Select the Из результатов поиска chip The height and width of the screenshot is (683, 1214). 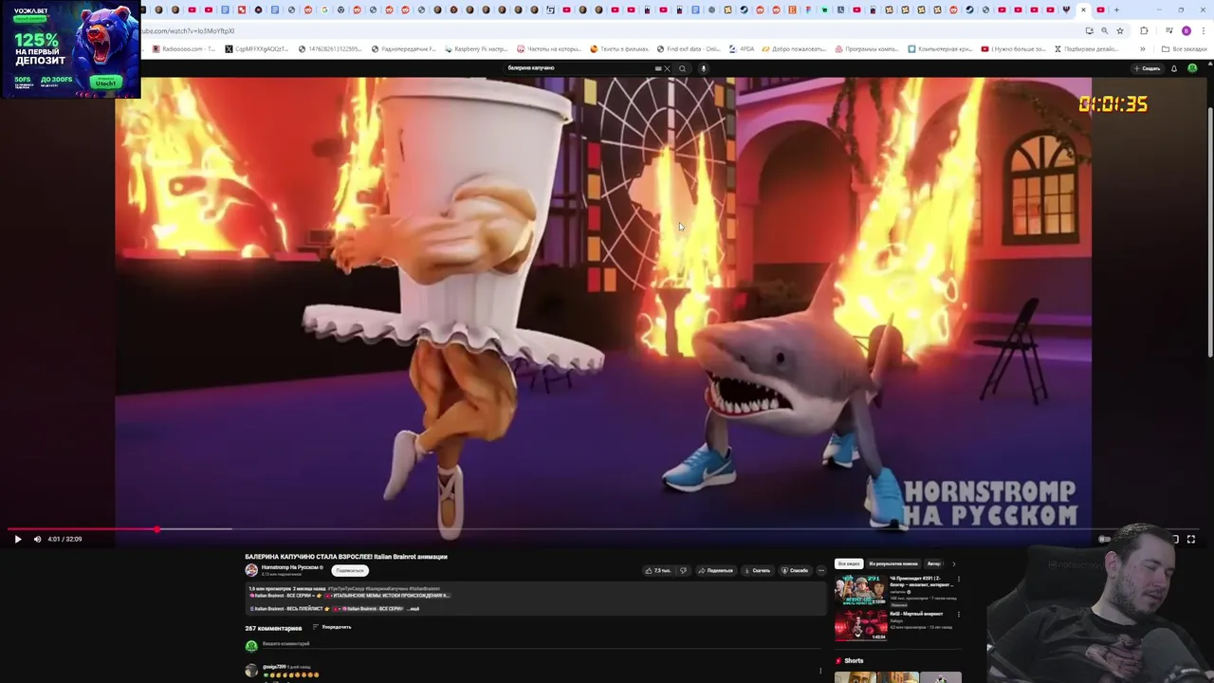[x=893, y=563]
